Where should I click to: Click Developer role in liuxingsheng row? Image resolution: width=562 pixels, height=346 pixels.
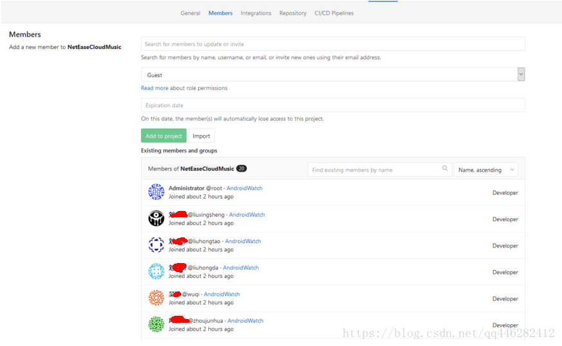[505, 219]
